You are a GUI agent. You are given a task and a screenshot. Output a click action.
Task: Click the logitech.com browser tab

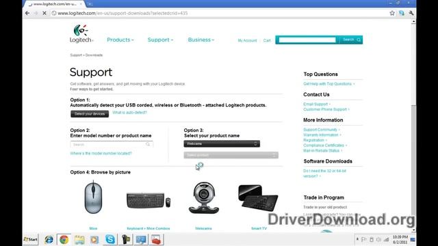point(55,4)
